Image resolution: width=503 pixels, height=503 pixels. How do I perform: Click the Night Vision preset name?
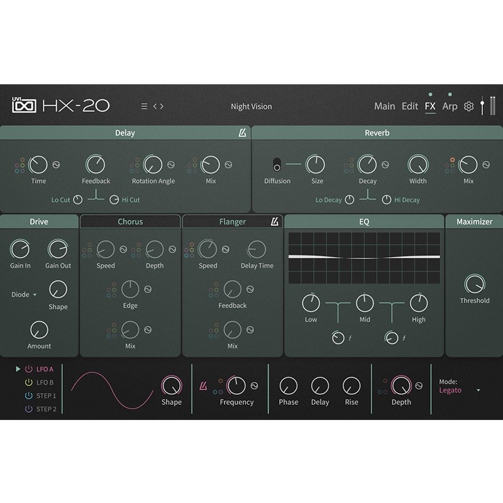coord(251,106)
